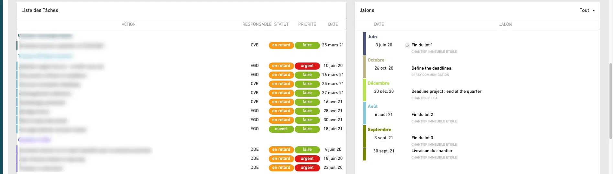
Task: Click the green ouvert status badge
Action: pyautogui.click(x=281, y=129)
